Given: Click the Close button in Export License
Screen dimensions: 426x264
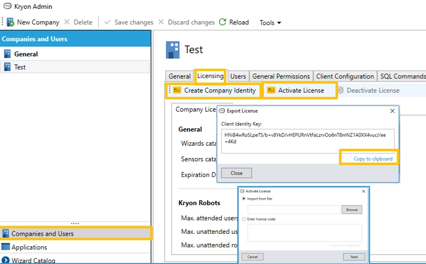Looking at the screenshot, I should tap(236, 173).
